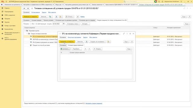The image size is (193, 108).
Task: Open CRM и маркетинг section
Action: pos(10,15)
